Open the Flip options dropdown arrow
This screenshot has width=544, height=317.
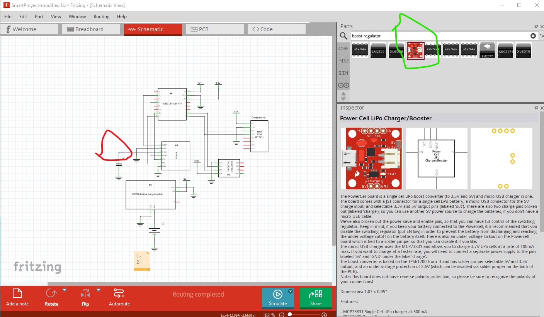[99, 290]
